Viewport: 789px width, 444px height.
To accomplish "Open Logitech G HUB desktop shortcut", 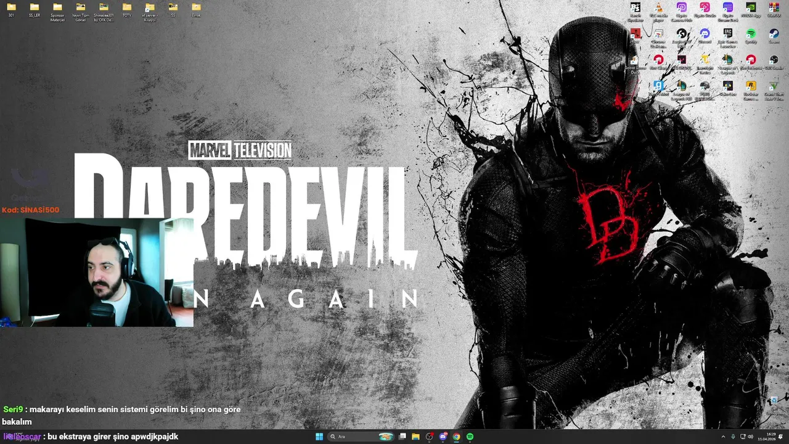I will point(682,37).
